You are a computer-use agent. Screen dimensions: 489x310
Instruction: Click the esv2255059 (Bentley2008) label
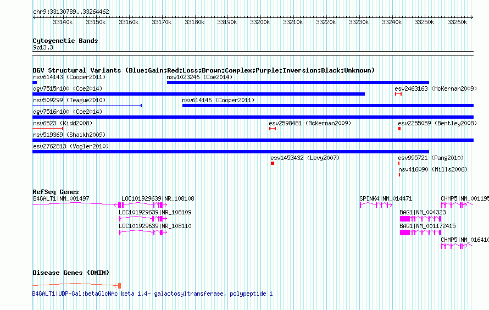pyautogui.click(x=437, y=123)
